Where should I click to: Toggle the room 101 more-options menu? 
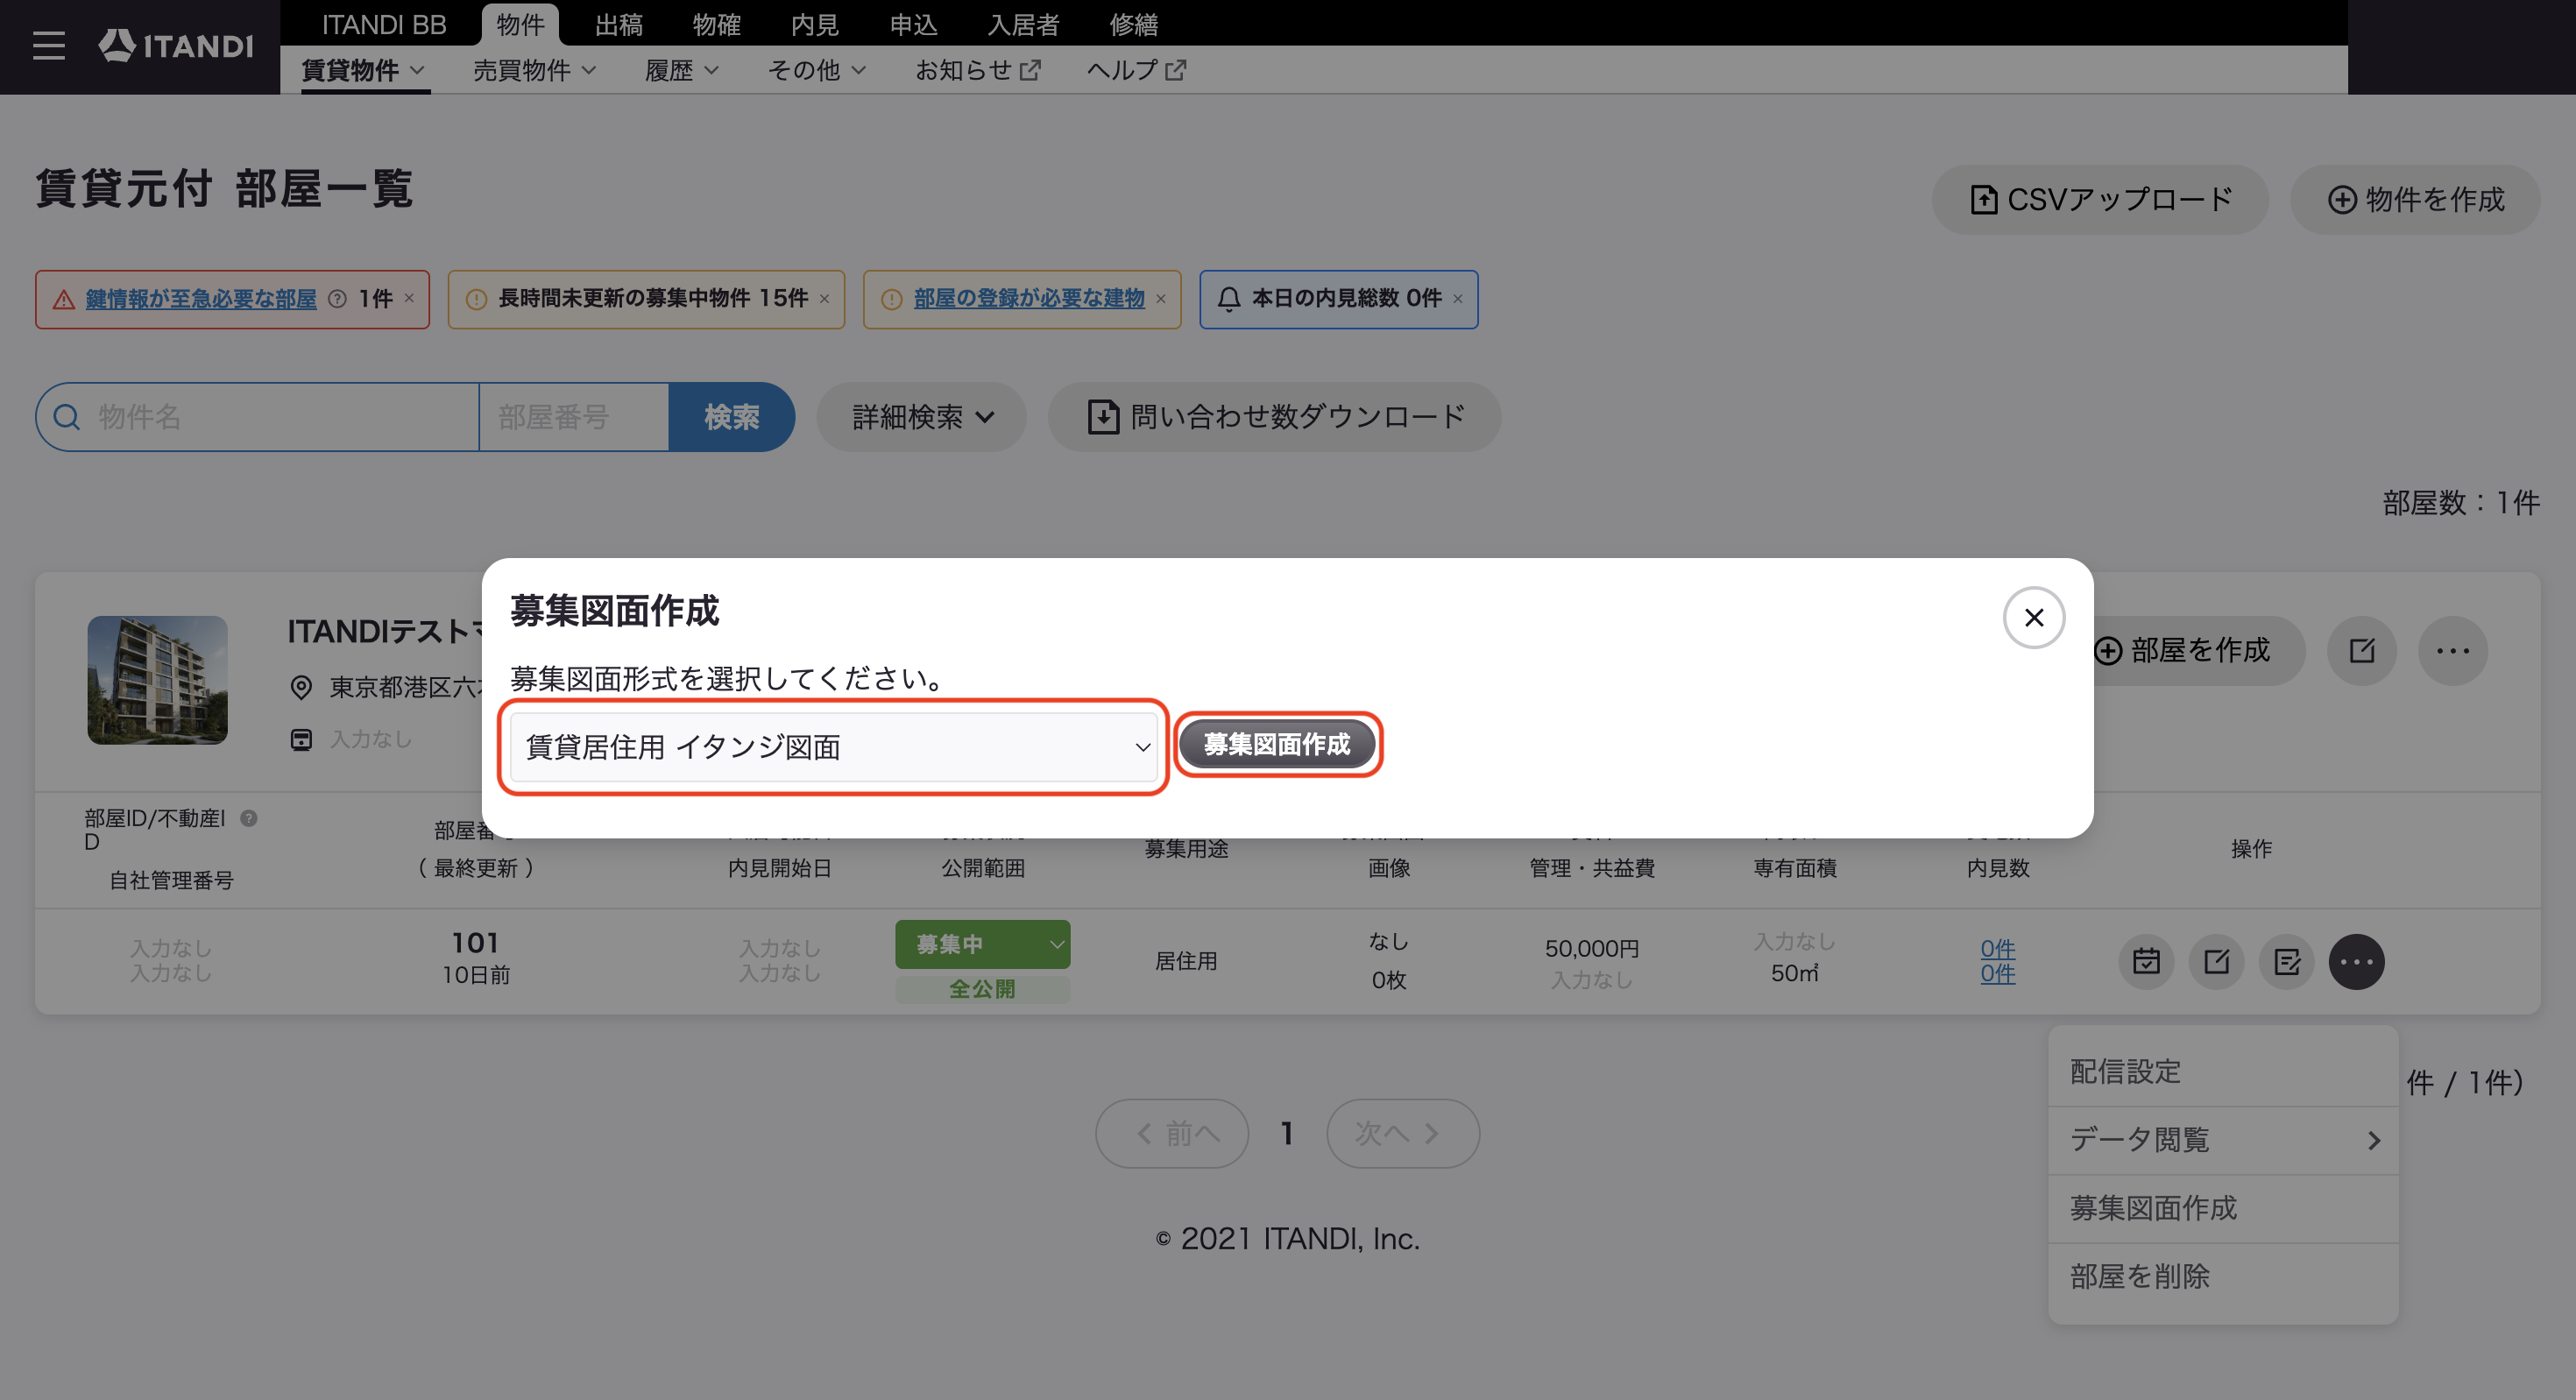2356,962
